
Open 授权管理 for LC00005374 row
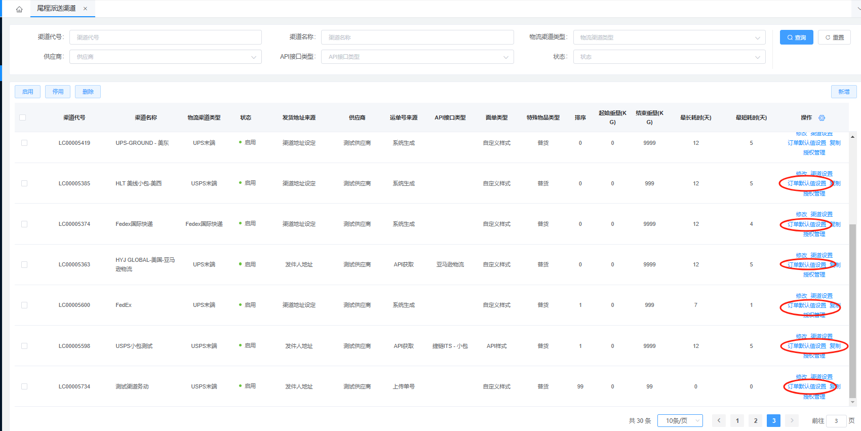[x=814, y=234]
